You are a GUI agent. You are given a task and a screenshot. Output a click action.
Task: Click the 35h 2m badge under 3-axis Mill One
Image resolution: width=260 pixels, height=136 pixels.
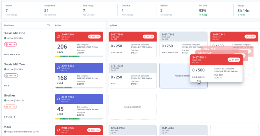(x=10, y=44)
